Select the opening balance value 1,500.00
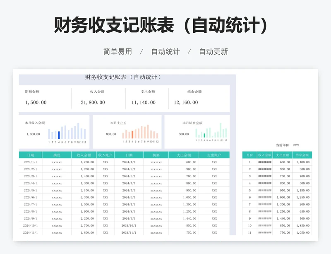Screen dimensions: 331x254 point(36,102)
